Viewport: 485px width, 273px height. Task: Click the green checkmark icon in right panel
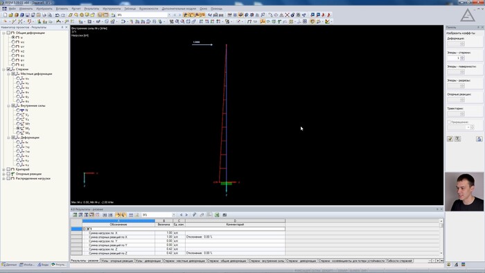[x=450, y=139]
